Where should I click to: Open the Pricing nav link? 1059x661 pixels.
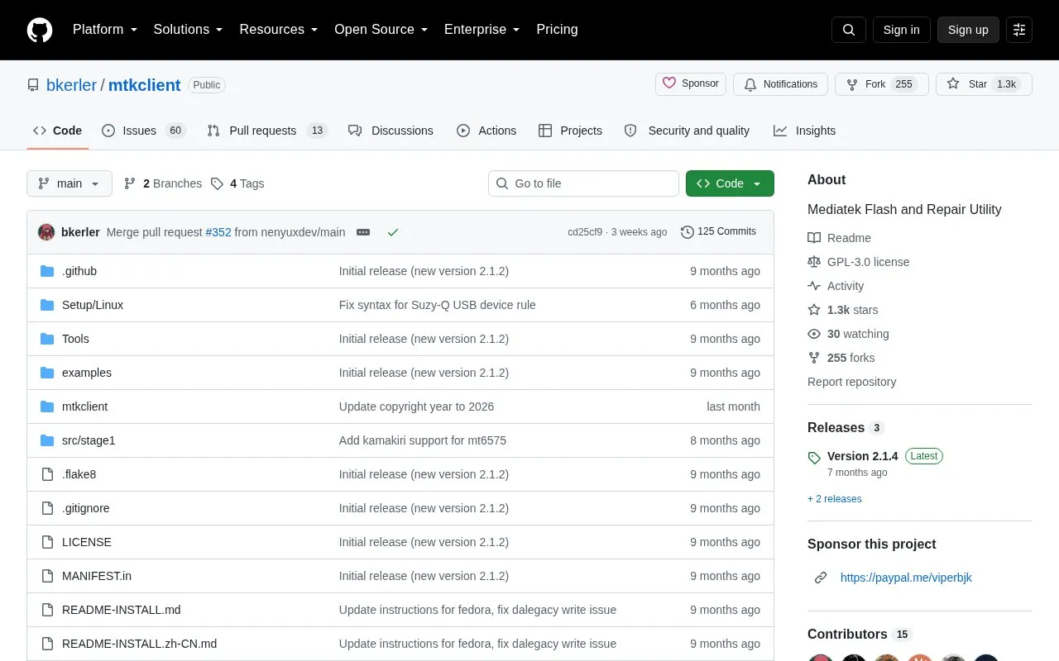(557, 30)
